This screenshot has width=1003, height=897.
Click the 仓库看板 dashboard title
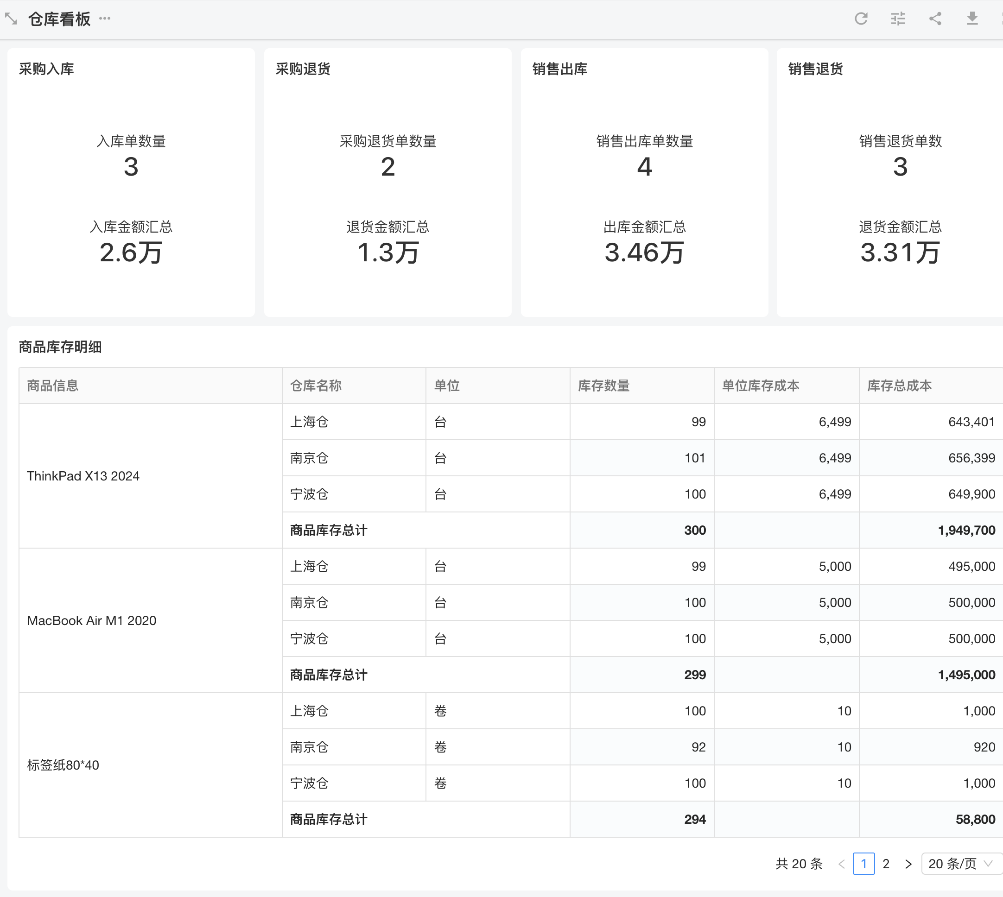coord(59,19)
